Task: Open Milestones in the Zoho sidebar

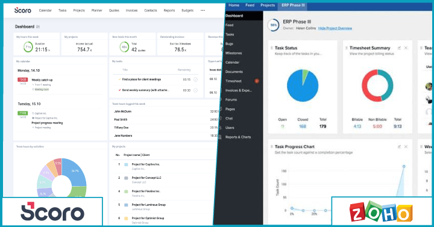Action: (x=234, y=53)
